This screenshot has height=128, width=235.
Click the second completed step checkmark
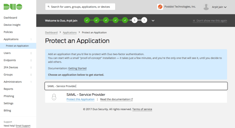(96, 20)
